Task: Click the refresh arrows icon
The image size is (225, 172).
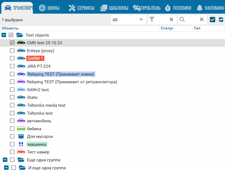Action: 221,20
